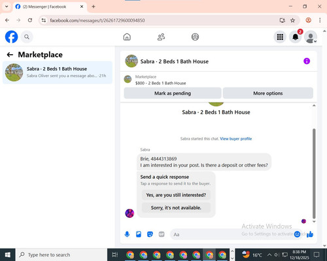
Task: Go forward in browser history
Action: [18, 20]
